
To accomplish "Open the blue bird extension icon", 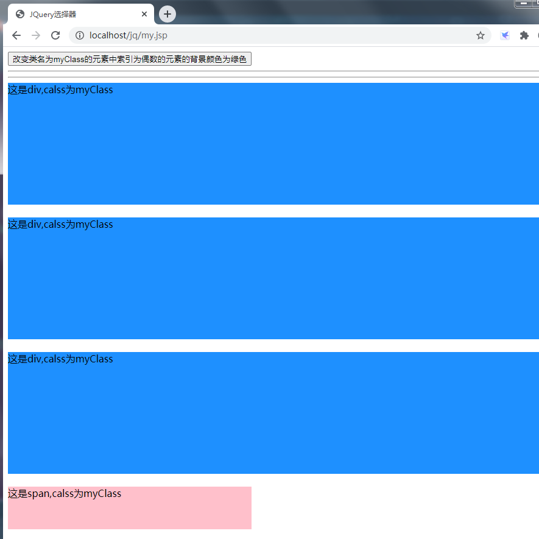I will coord(505,35).
